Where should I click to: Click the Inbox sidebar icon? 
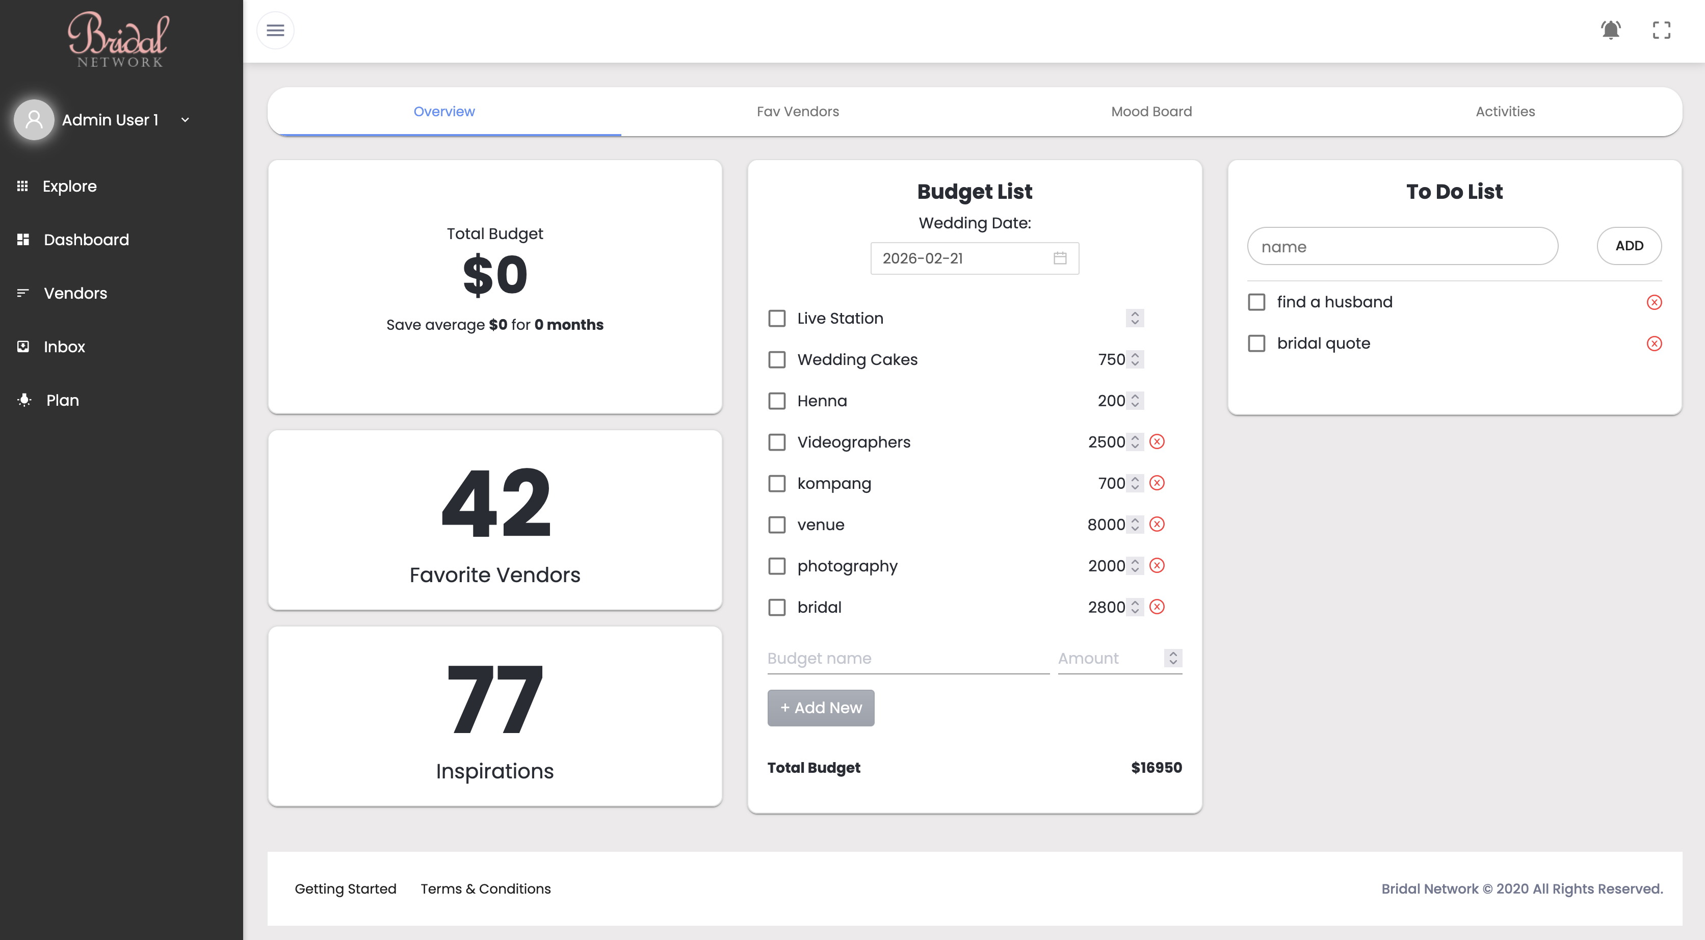point(23,346)
